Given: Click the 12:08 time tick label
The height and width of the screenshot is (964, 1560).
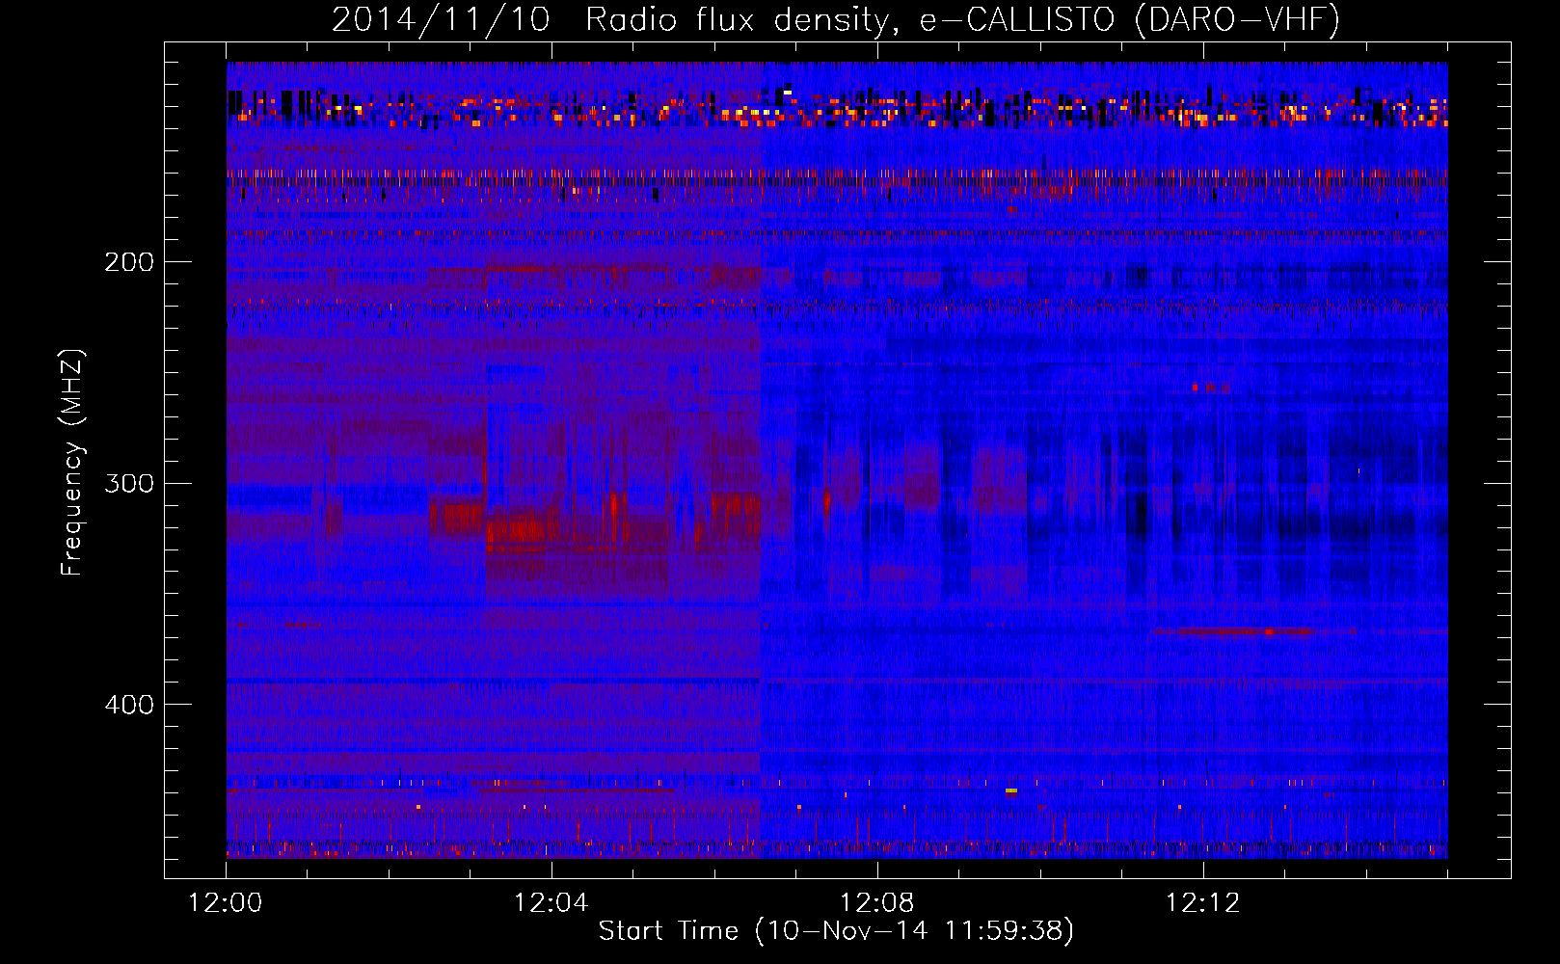Looking at the screenshot, I should tap(877, 903).
